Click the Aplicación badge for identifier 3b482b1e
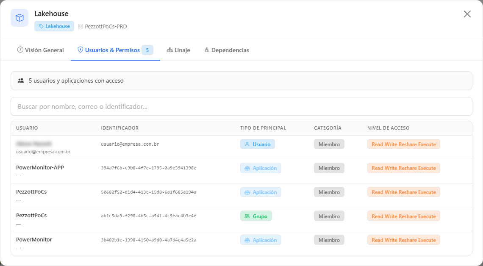This screenshot has height=266, width=483. (x=261, y=240)
